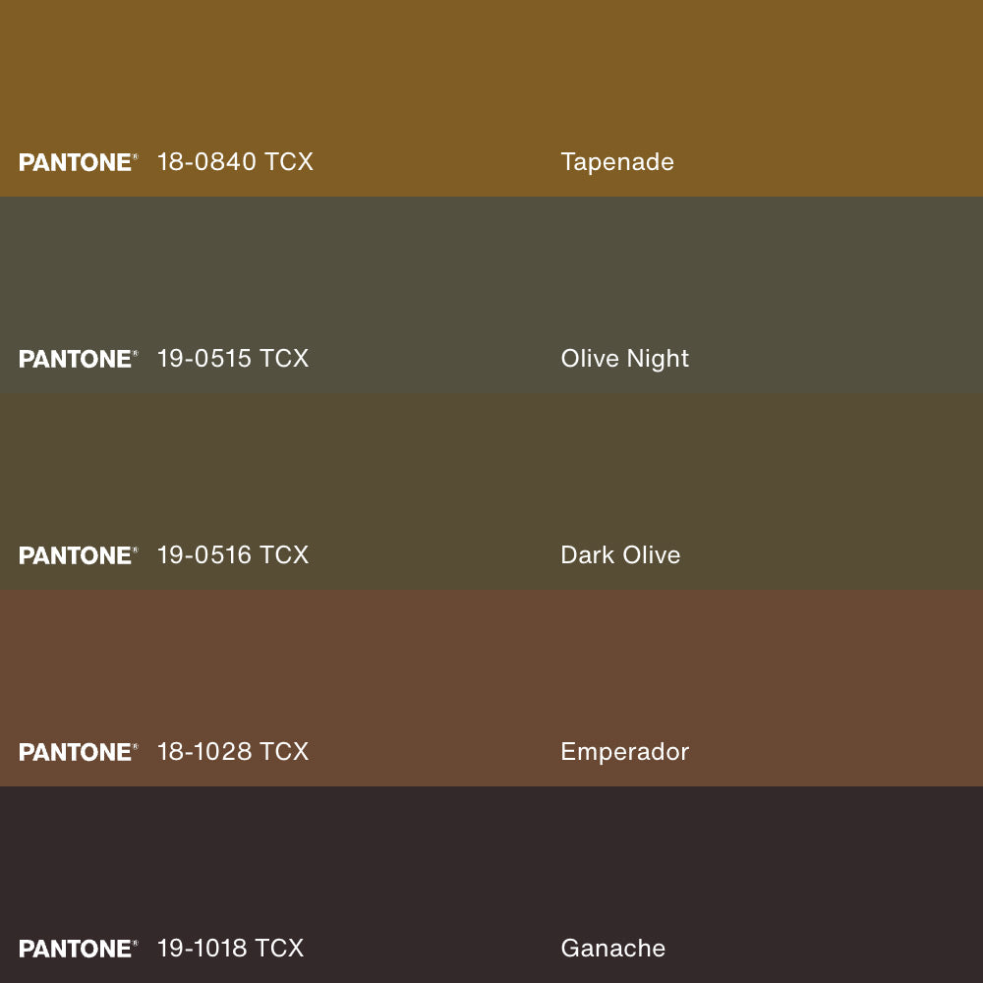The width and height of the screenshot is (983, 983).
Task: Select the Emperador color swatch
Action: click(491, 688)
